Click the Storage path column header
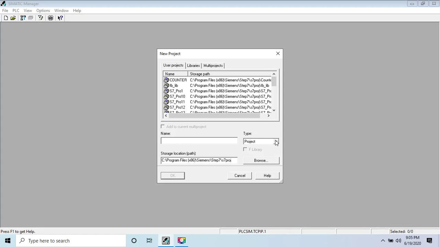Viewport: 440px width, 247px height. click(x=230, y=74)
